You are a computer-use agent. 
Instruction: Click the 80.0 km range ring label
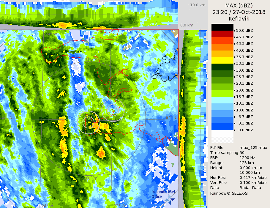point(90,59)
